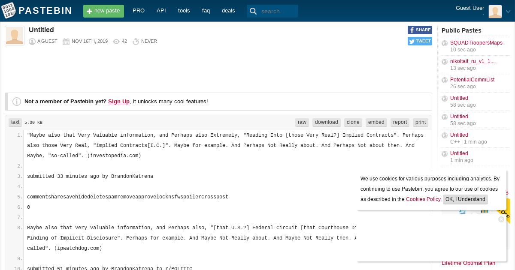Open the faq menu item

pos(206,11)
